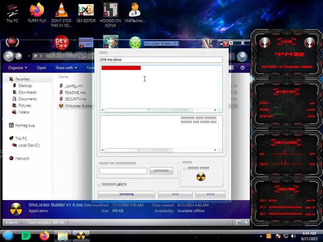Click the Name column header
This screenshot has height=242, width=323.
point(63,77)
